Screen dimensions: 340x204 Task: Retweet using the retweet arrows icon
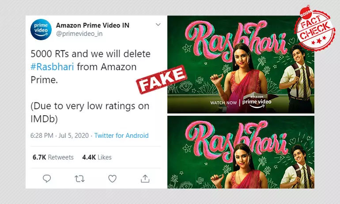(x=79, y=179)
